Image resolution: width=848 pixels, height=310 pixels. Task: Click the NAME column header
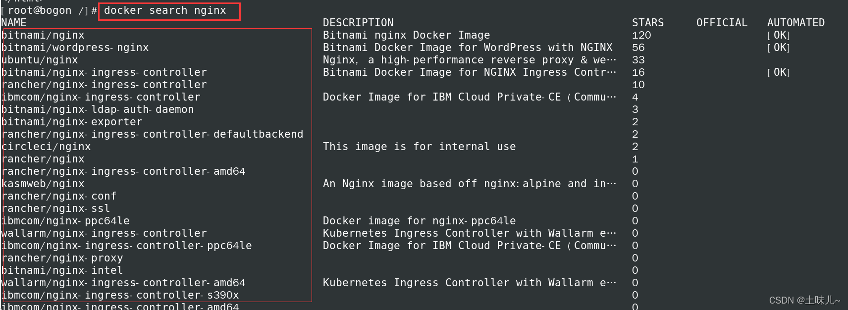tap(14, 23)
